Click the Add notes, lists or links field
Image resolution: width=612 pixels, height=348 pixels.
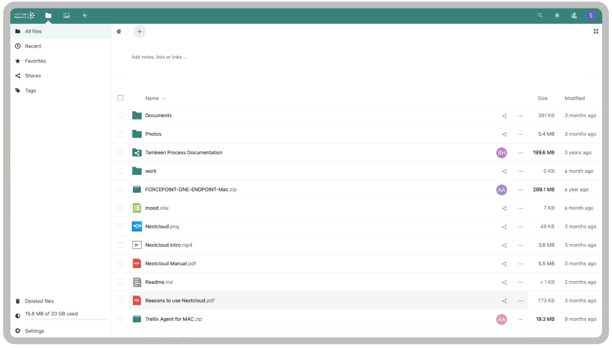pos(159,57)
